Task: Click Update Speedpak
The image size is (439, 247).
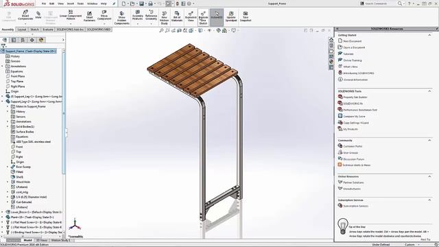Action: pos(231,16)
